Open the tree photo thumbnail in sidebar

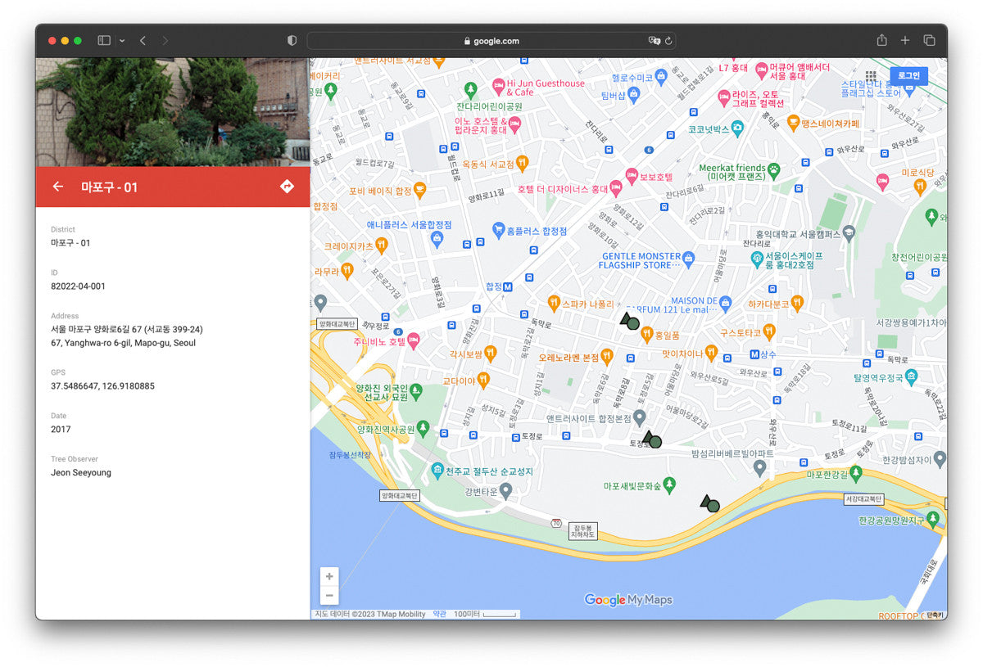pos(173,112)
